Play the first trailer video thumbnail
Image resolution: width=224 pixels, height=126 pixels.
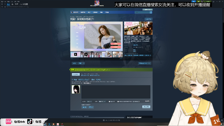(x=76, y=54)
